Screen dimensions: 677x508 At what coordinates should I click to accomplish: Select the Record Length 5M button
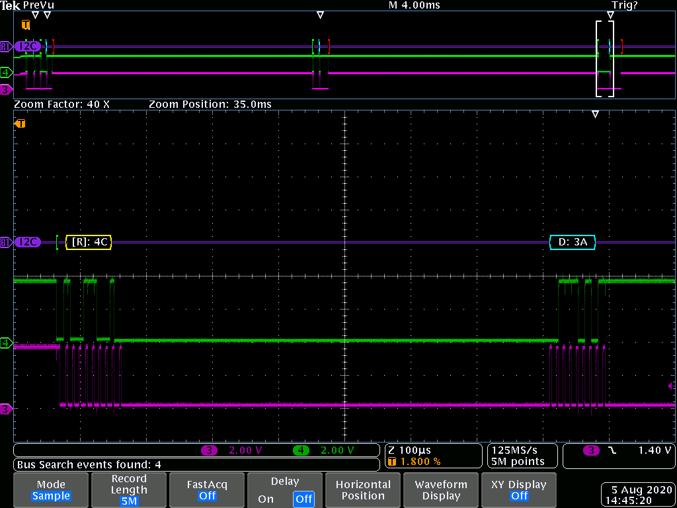coord(129,490)
